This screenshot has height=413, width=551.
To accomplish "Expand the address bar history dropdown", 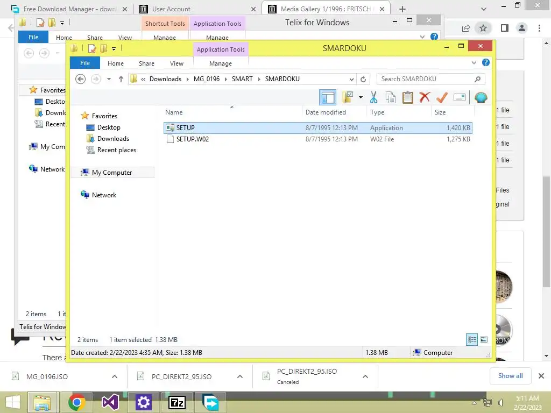I will (351, 80).
